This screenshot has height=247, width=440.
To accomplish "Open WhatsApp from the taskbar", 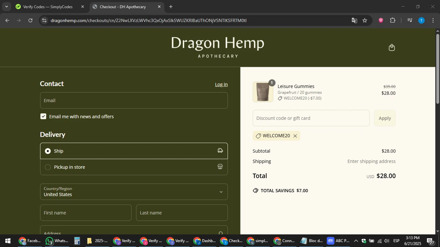I will (57, 241).
